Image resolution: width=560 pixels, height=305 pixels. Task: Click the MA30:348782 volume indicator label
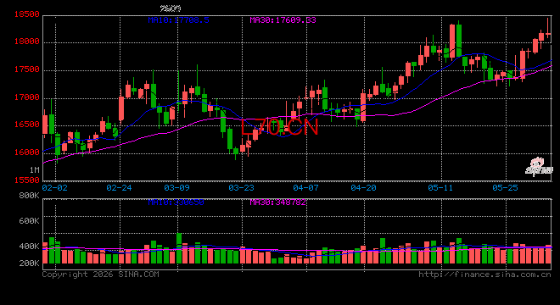pos(277,202)
